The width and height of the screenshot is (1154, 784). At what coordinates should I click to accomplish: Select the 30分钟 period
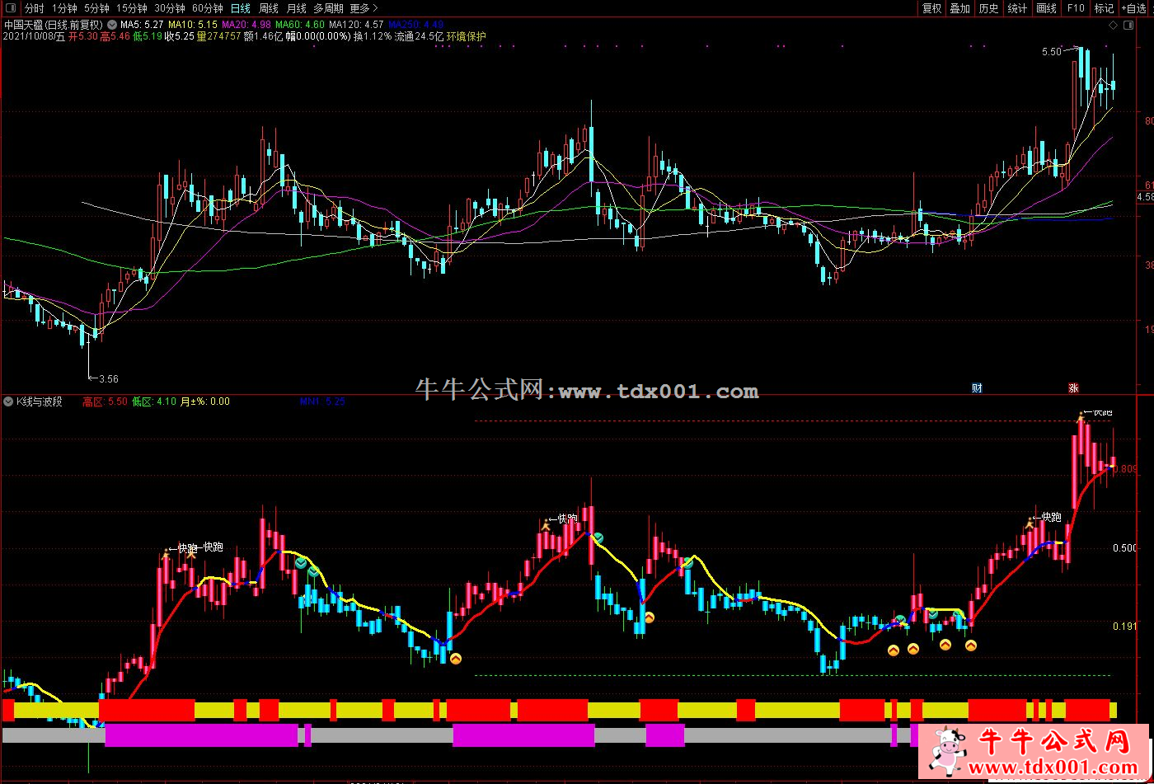(x=169, y=8)
